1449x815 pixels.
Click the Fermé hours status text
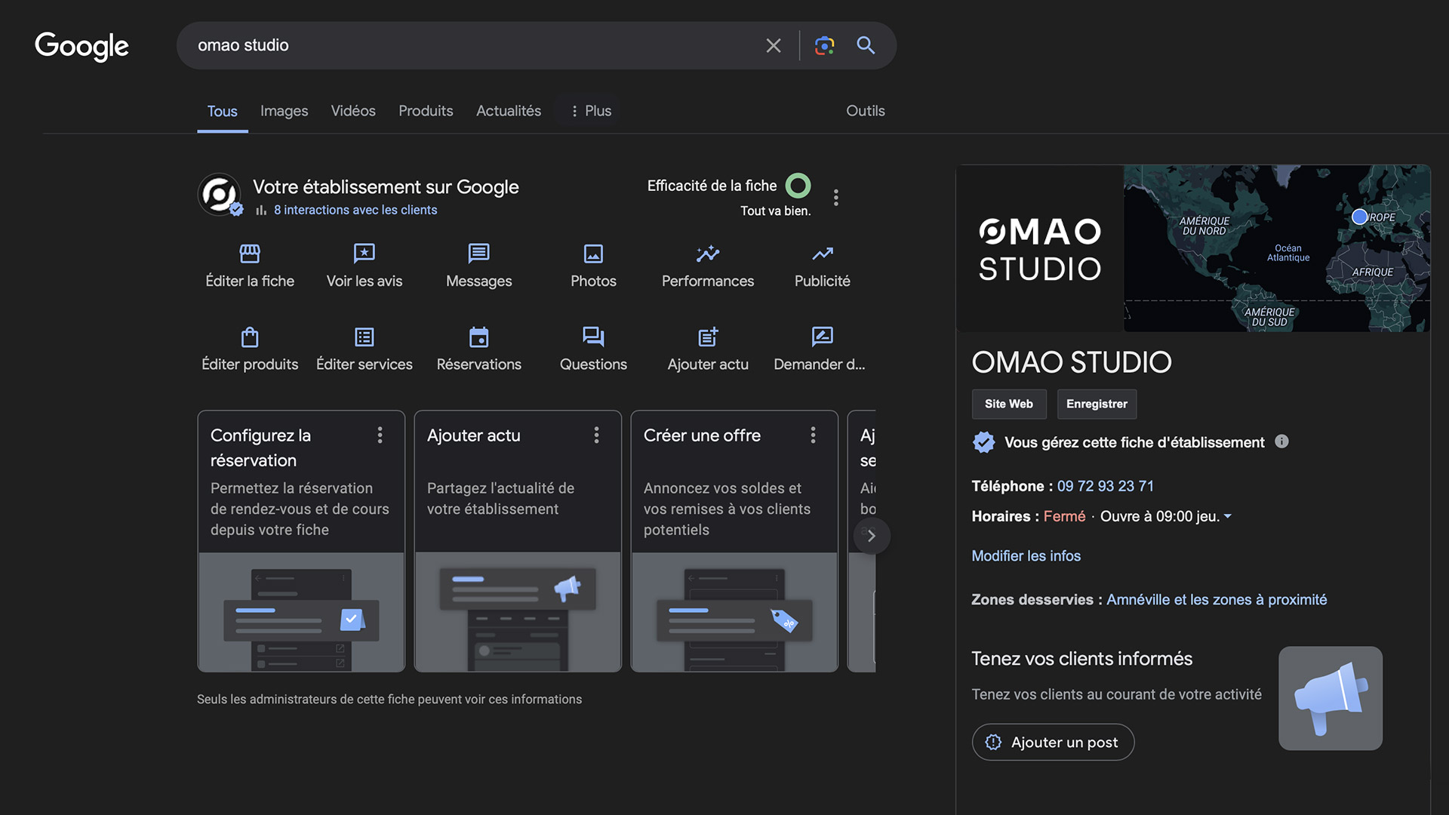coord(1064,517)
